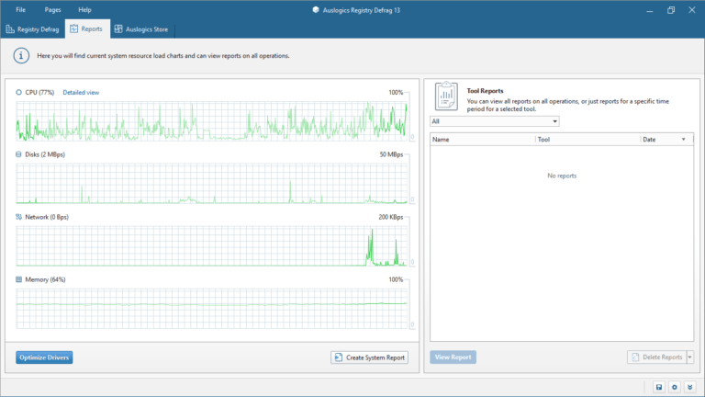
Task: Open settings via the bottom-right gear icon
Action: pos(675,387)
